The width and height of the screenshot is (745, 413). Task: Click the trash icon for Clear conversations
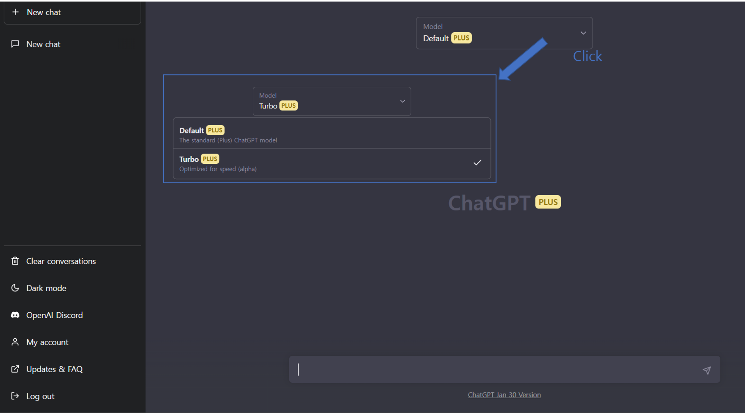coord(15,261)
